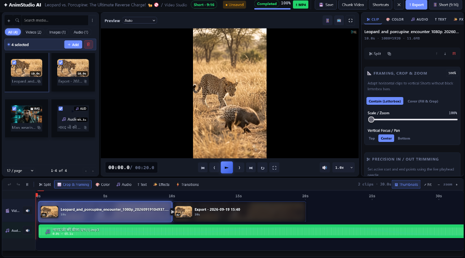Skip to the end of video
465x258 pixels.
coord(251,168)
